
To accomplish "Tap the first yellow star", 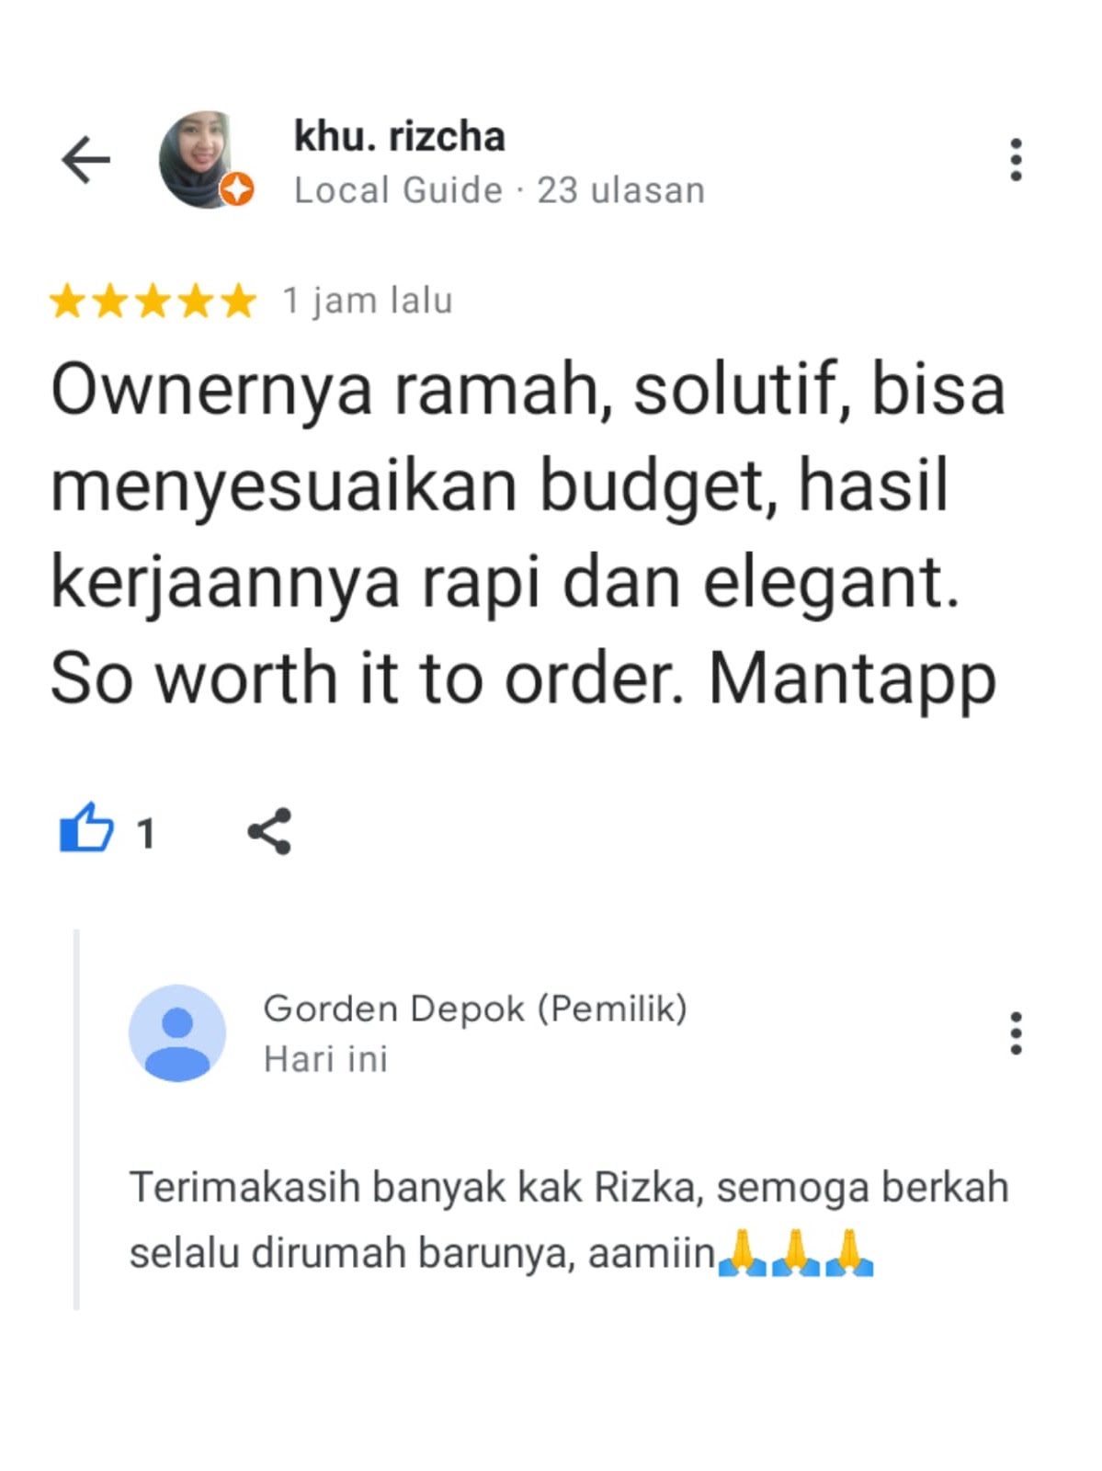I will tap(67, 301).
